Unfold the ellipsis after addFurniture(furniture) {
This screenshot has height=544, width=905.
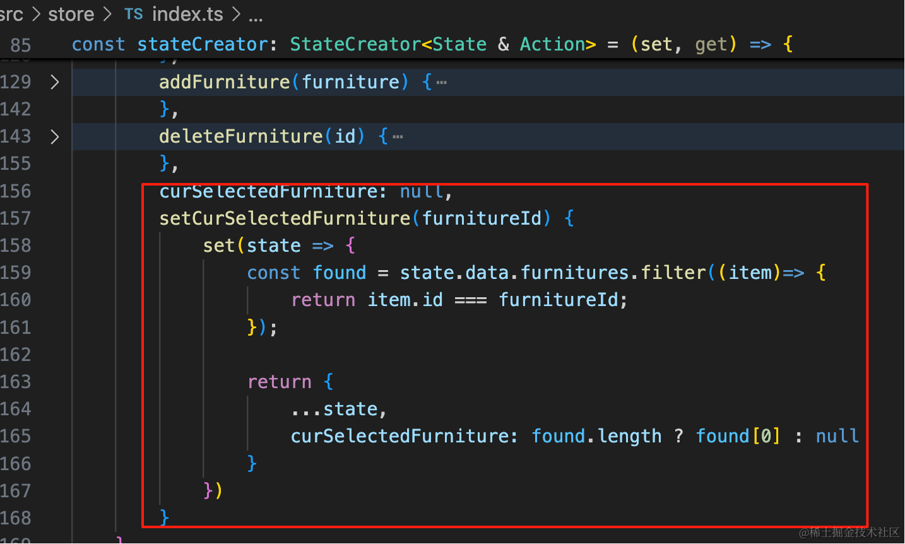coord(441,83)
